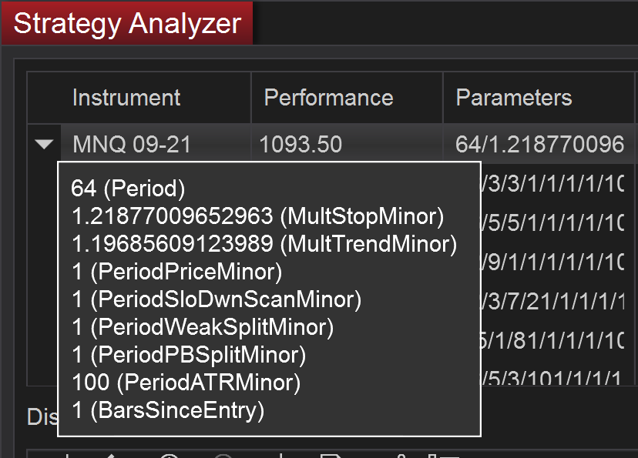Select the row with parameters /3/3/1/1/1/1/10
The width and height of the screenshot is (638, 458).
click(552, 184)
